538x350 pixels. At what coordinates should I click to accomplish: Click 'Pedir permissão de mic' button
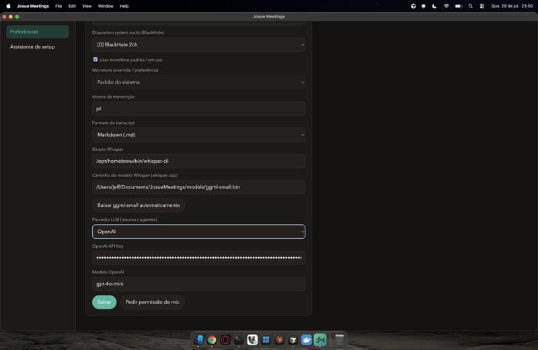coord(153,302)
